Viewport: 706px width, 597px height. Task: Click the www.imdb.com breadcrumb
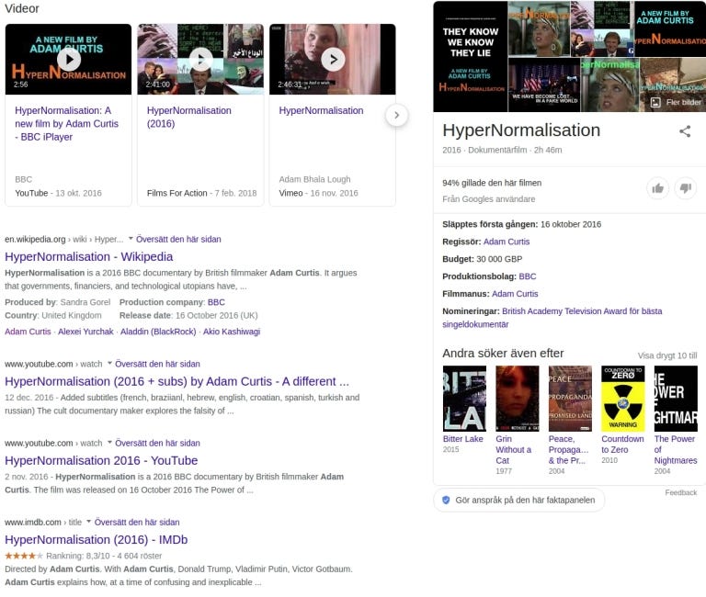[x=43, y=523]
